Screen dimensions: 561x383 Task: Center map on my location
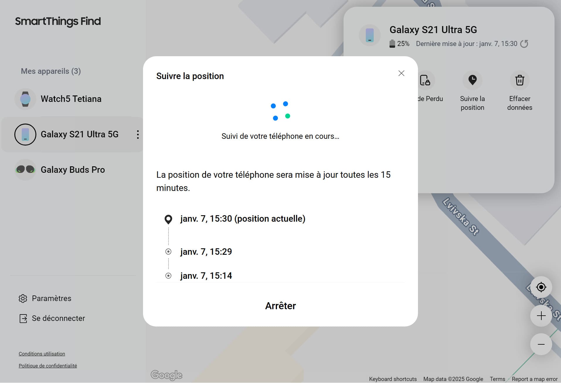tap(541, 287)
